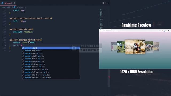Screen dimensions: 171x96
Task: Pick border-image-width suggestion
Action: 51,62
